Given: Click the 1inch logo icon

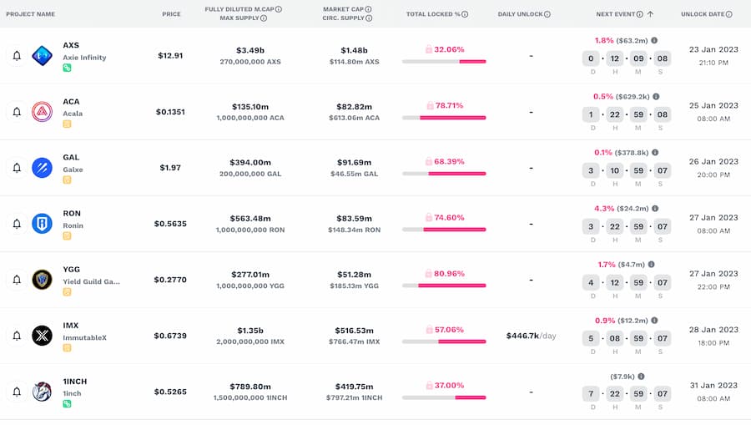Looking at the screenshot, I should click(x=42, y=392).
